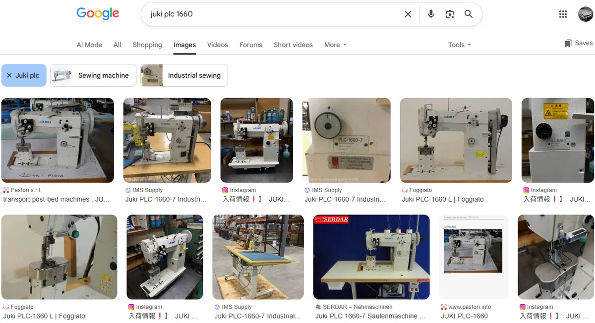Clear the search box with X icon

tap(408, 14)
